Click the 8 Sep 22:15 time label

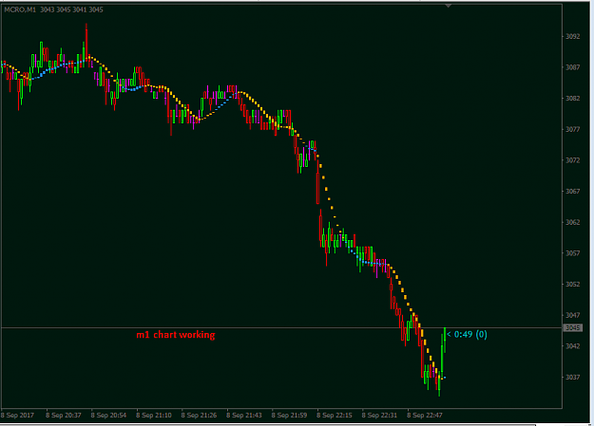coord(335,415)
